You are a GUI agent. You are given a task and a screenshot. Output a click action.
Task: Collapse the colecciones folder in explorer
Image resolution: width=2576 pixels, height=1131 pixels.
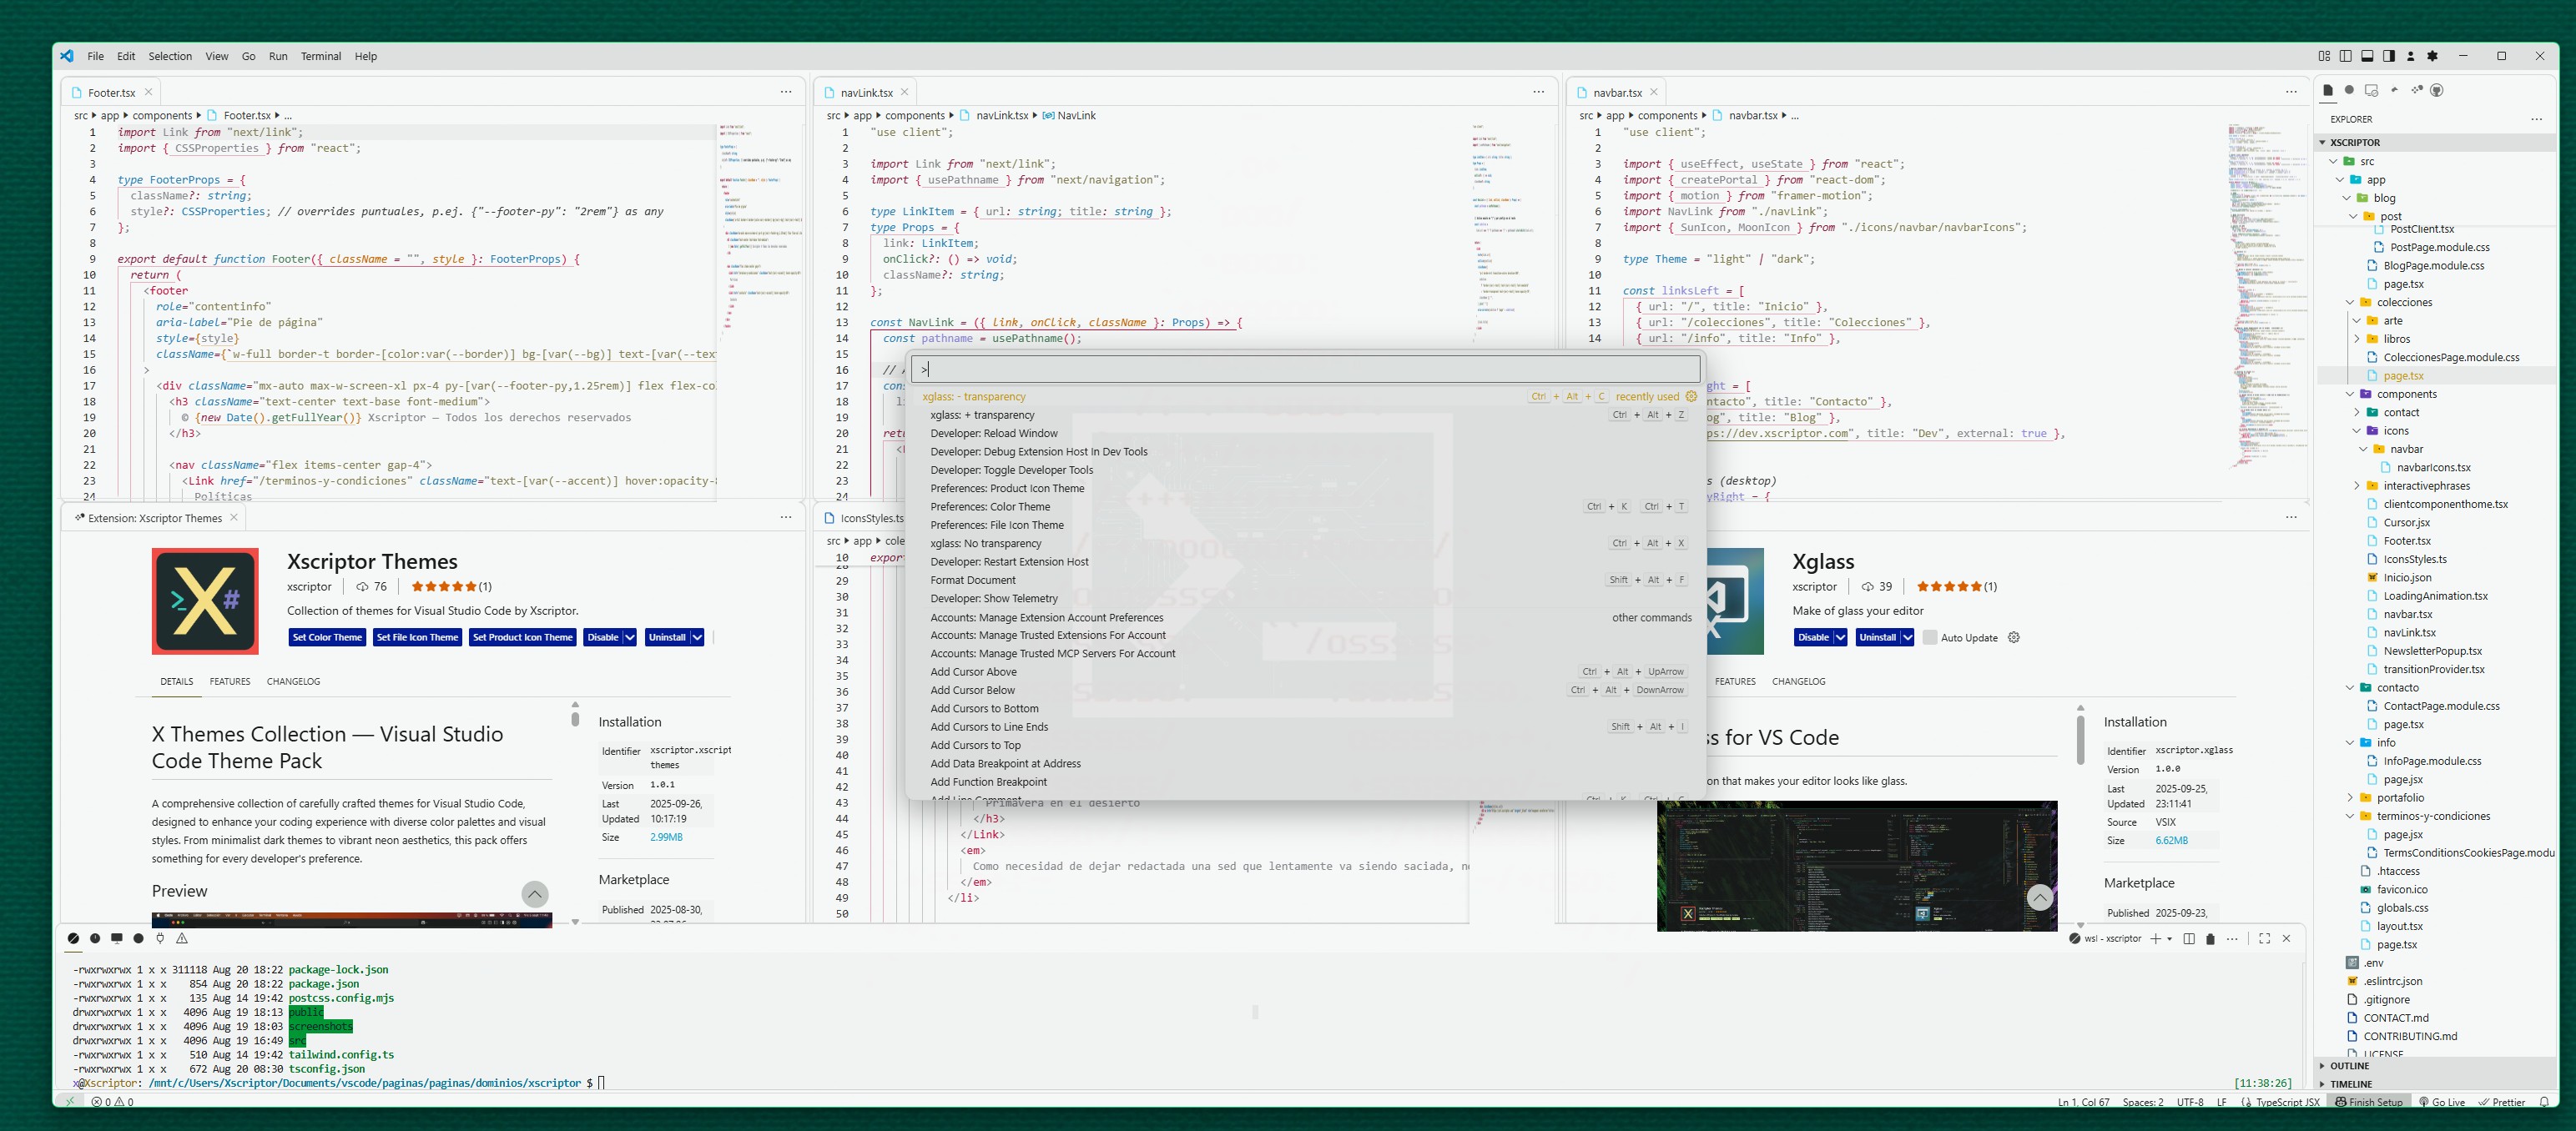coord(2350,303)
